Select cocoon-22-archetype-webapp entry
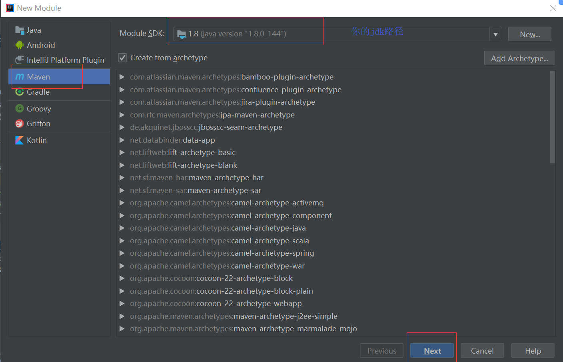The image size is (563, 362). 216,303
